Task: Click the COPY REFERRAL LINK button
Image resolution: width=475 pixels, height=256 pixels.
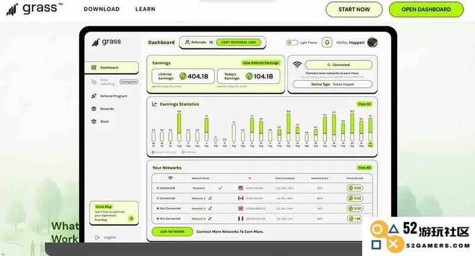Action: [x=239, y=42]
